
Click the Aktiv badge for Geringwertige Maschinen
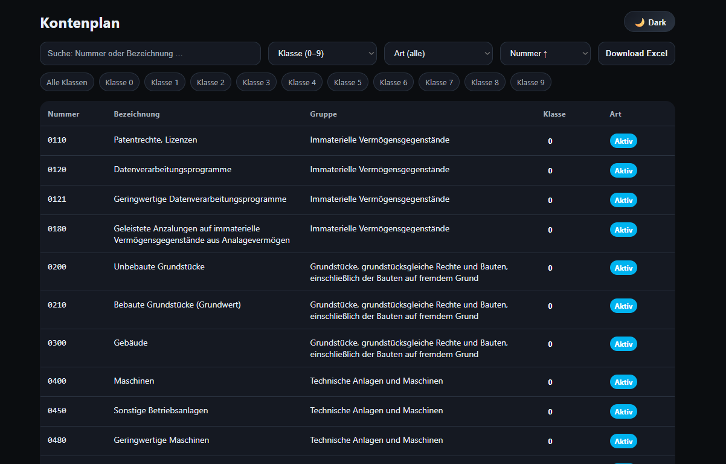point(623,441)
